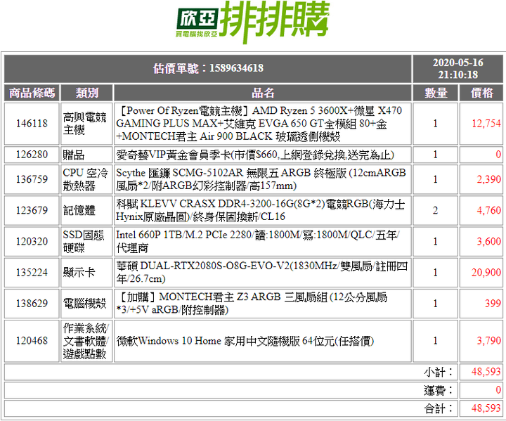Select the Power Of Ryzen電競主機 product name
The image size is (506, 421).
click(263, 124)
